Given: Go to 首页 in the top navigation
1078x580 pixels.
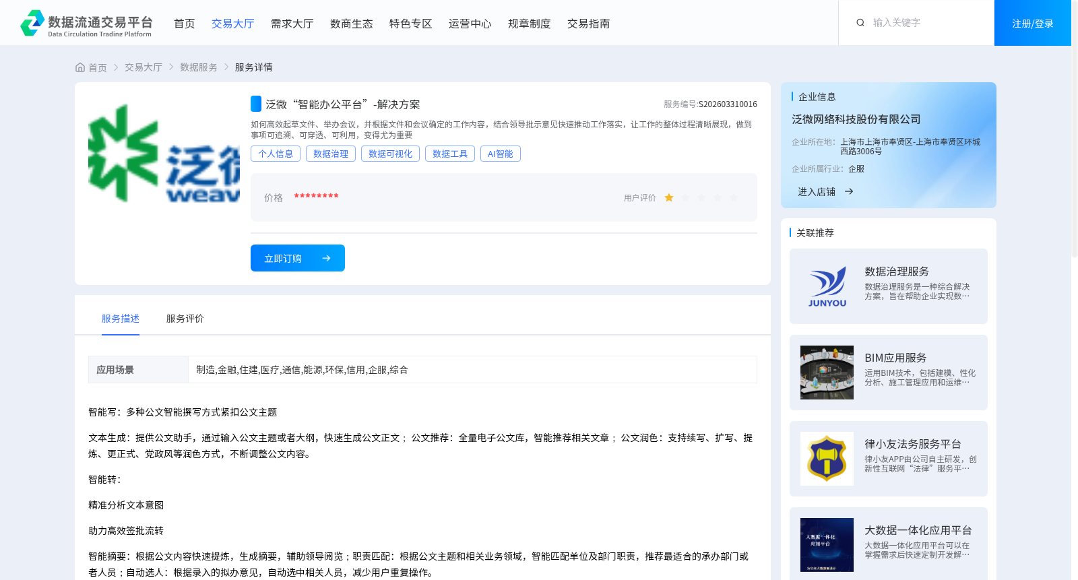Looking at the screenshot, I should click(185, 24).
